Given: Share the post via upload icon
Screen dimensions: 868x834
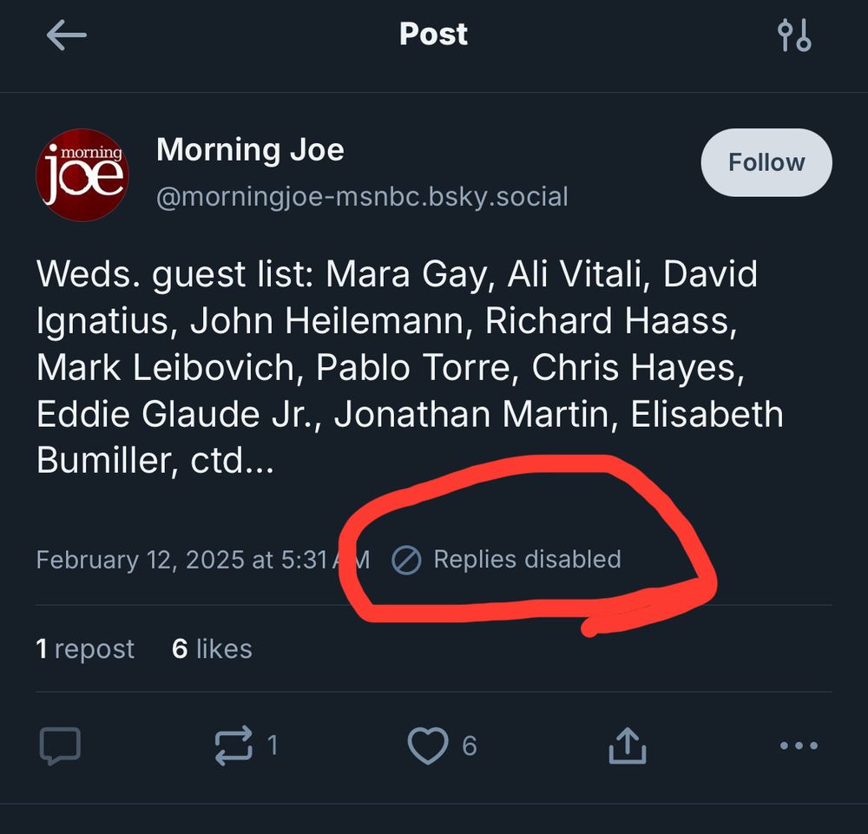Looking at the screenshot, I should (628, 745).
